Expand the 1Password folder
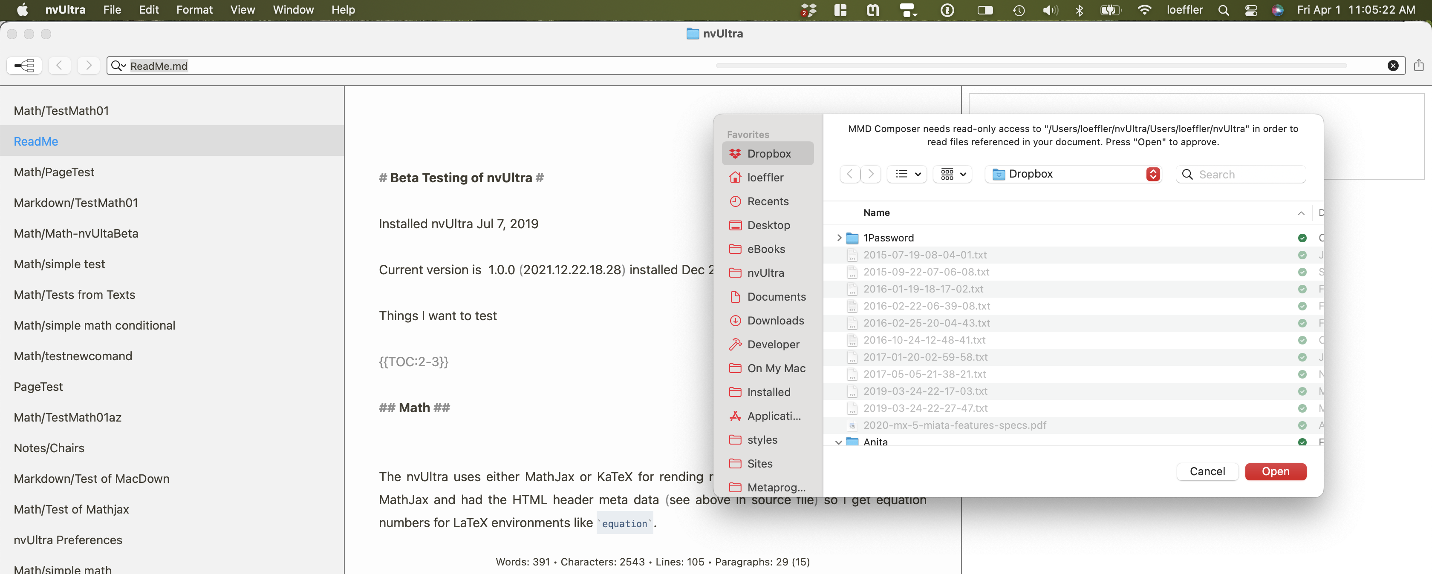This screenshot has width=1432, height=574. coord(839,238)
